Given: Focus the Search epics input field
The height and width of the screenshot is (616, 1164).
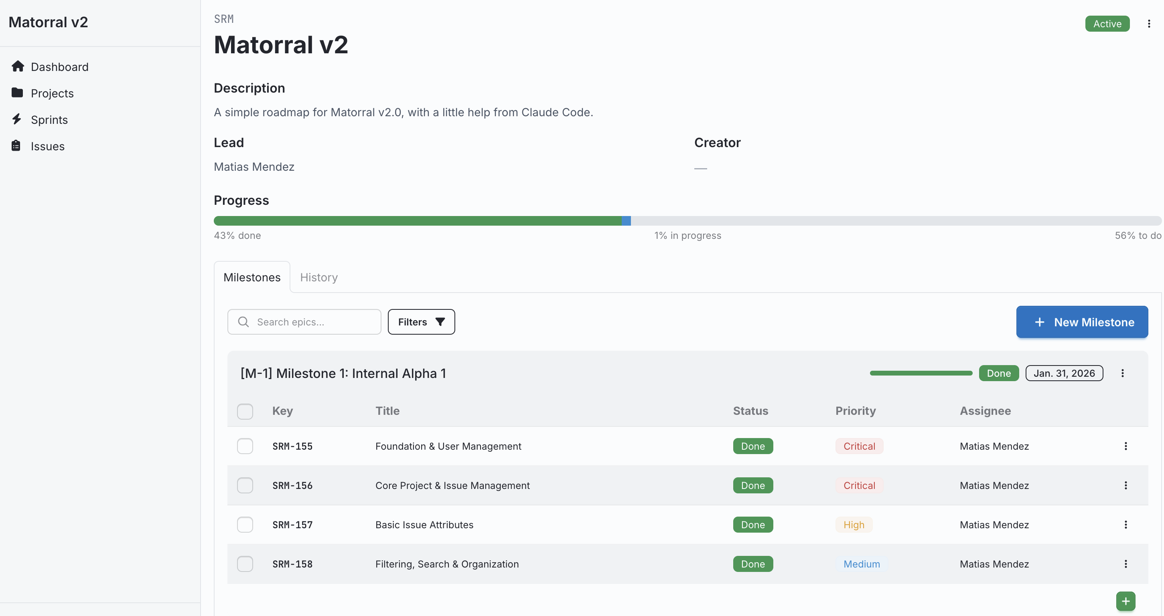Looking at the screenshot, I should [312, 322].
